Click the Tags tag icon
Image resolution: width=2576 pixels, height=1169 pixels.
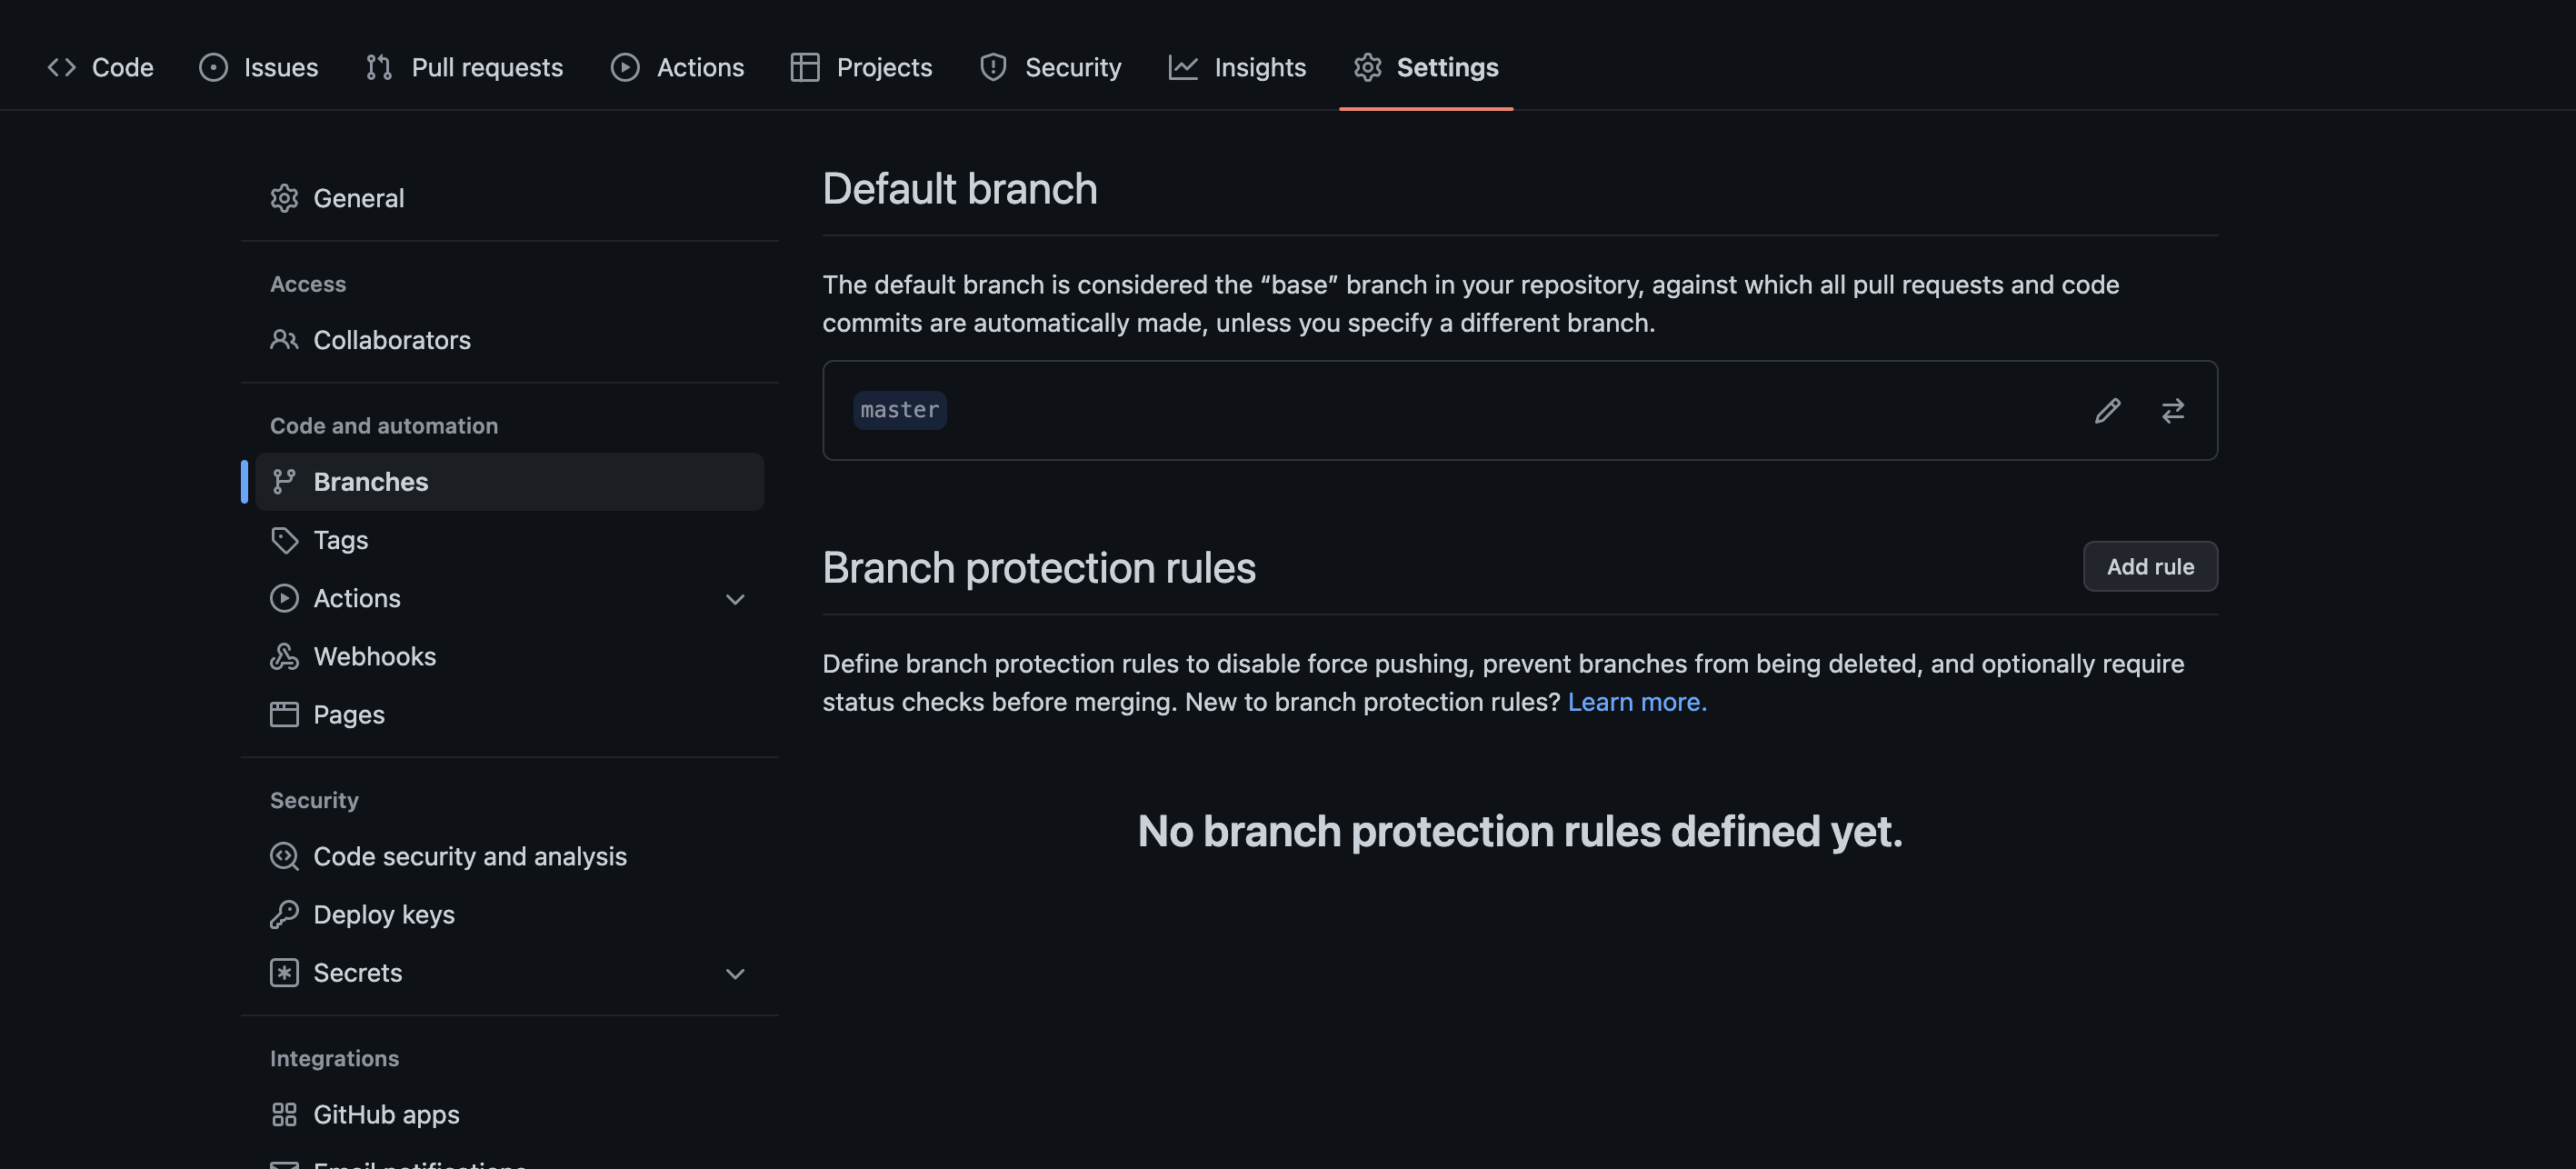click(284, 540)
